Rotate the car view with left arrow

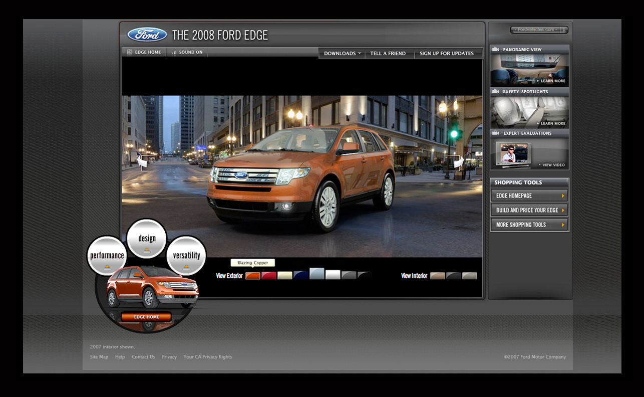point(143,162)
